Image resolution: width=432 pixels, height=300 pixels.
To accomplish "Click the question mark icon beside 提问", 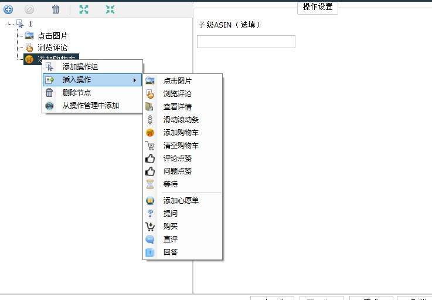I will (150, 214).
